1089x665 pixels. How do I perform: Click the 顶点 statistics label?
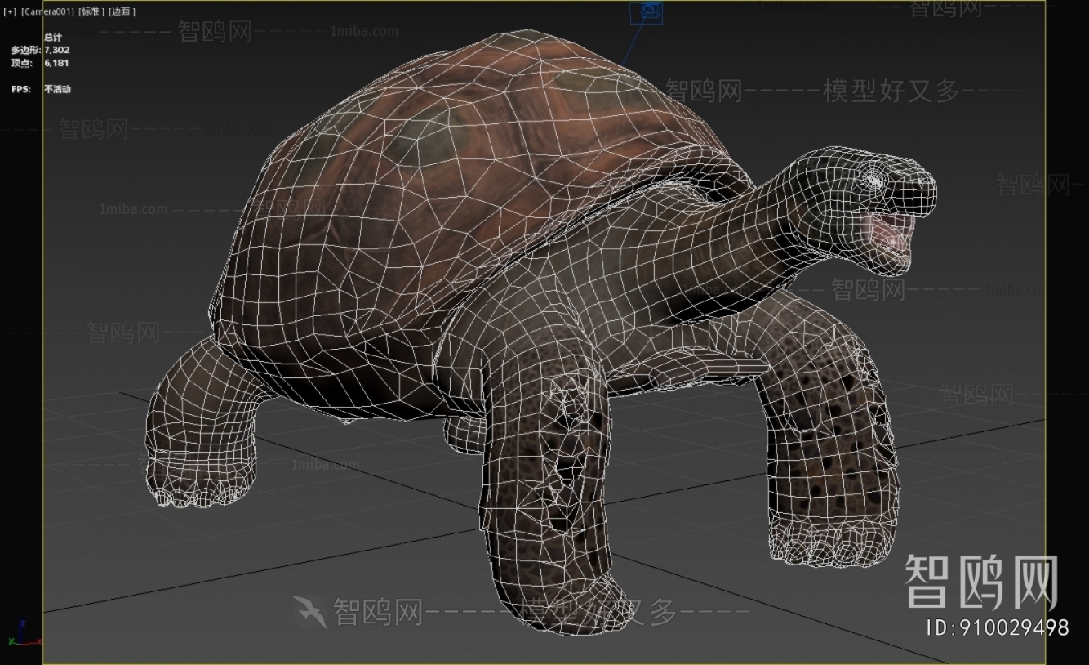coord(23,63)
